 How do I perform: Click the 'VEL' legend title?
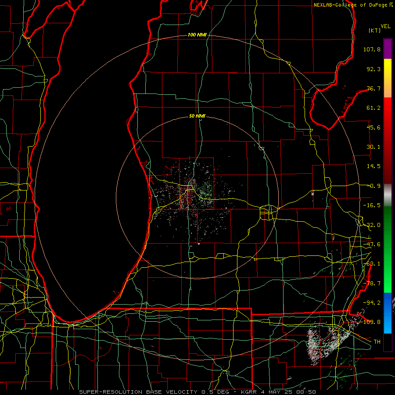(385, 26)
